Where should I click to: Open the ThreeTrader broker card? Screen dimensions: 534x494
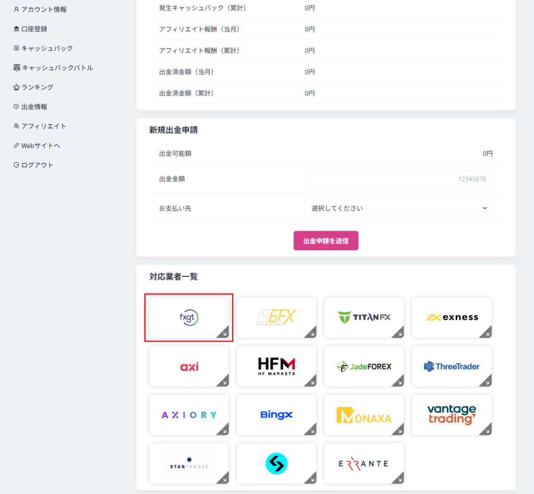click(452, 366)
